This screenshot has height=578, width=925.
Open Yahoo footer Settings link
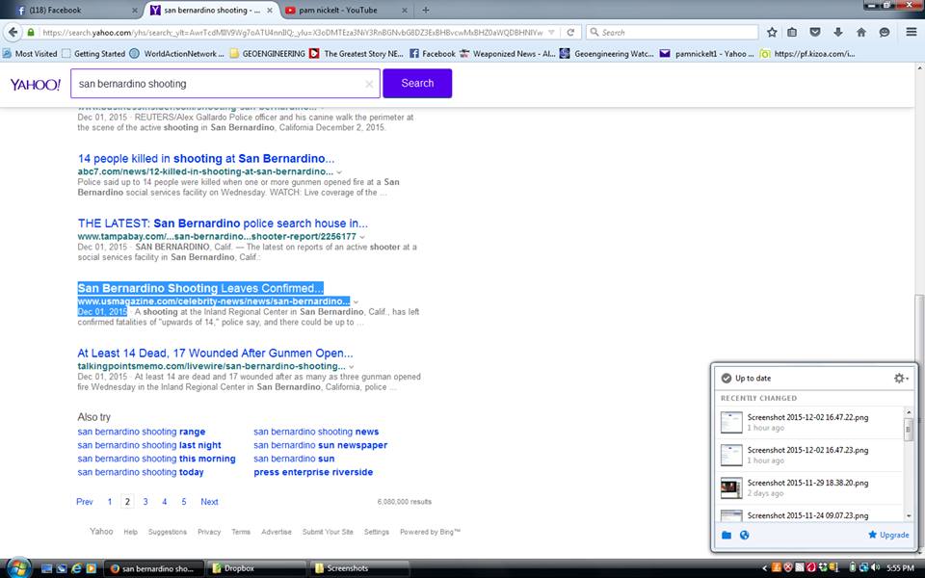tap(377, 532)
